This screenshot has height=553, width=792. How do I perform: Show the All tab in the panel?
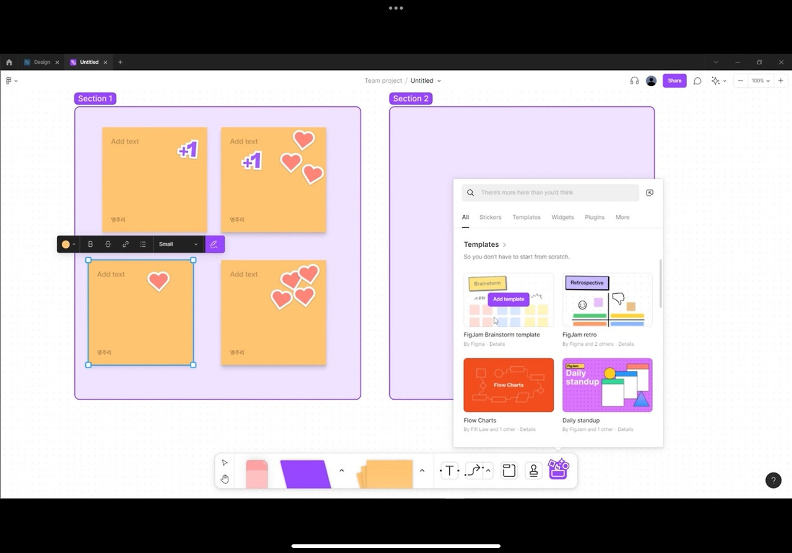465,218
